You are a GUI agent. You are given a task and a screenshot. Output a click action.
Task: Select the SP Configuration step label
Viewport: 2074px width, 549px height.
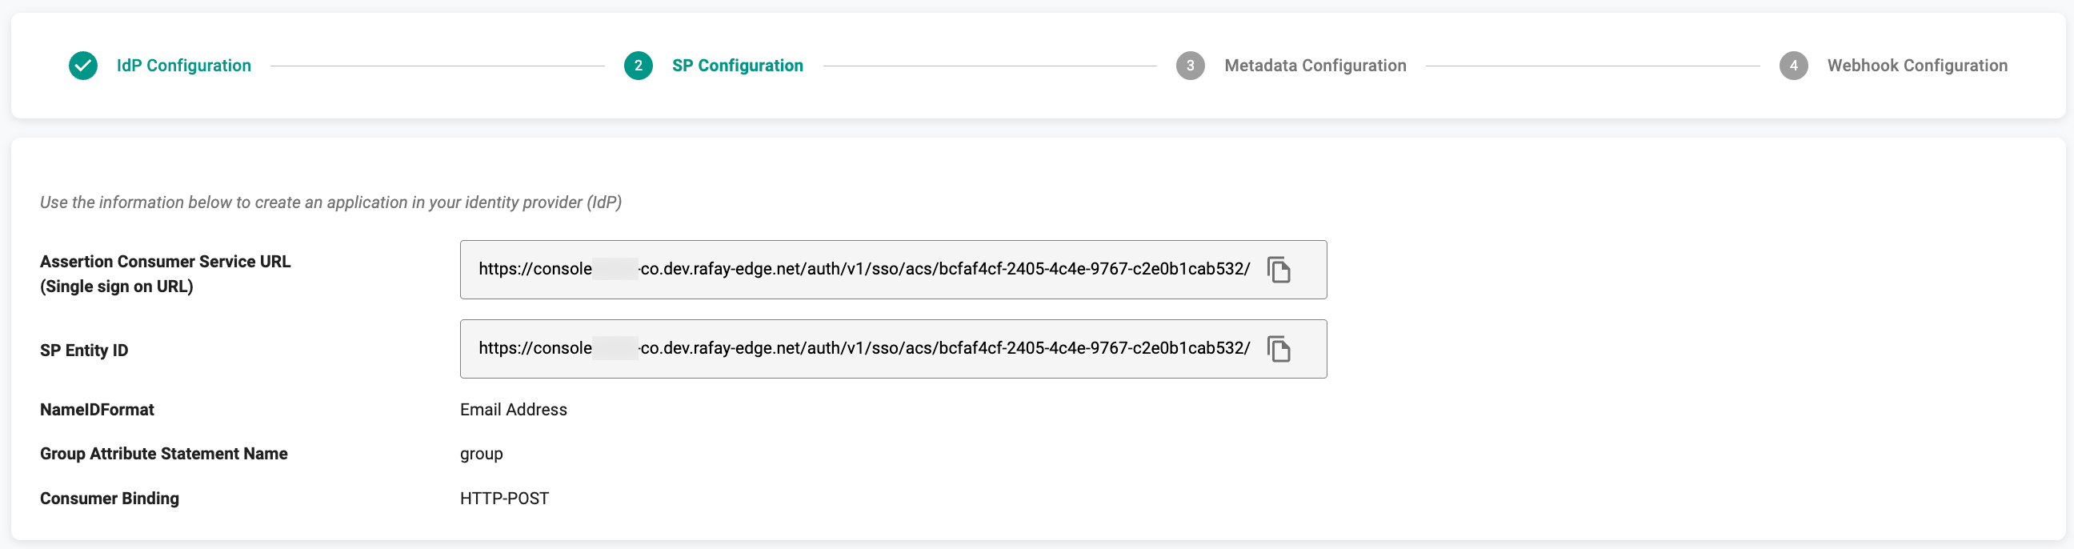[x=738, y=66]
